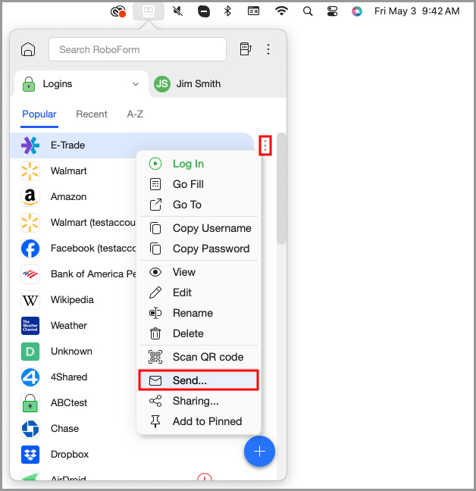Open the Facebook (testacc… login entry
Image resolution: width=476 pixels, height=491 pixels.
[x=74, y=249]
